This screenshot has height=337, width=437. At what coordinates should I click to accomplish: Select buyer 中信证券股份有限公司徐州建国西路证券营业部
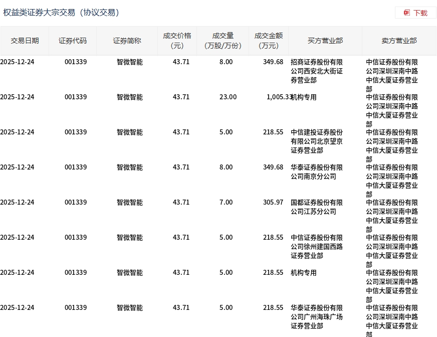click(317, 247)
